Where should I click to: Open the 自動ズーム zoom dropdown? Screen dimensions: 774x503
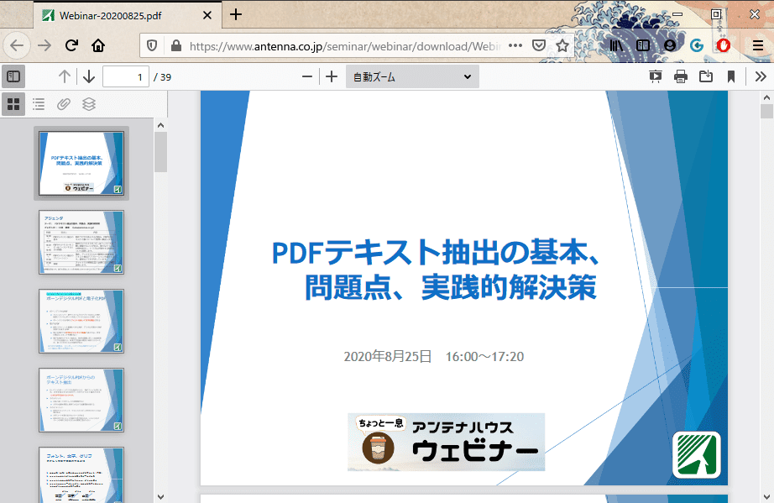(x=411, y=76)
